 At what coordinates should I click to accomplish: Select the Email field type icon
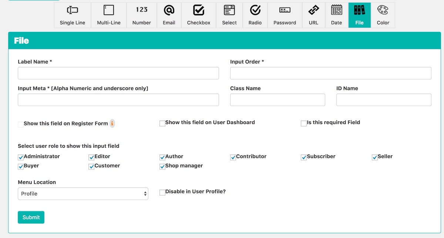click(x=169, y=10)
